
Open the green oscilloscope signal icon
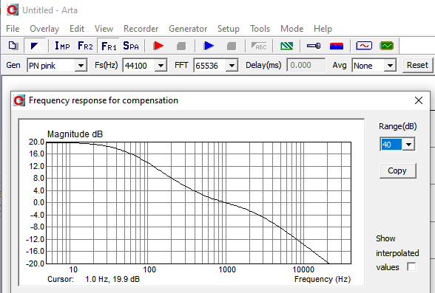click(x=386, y=46)
